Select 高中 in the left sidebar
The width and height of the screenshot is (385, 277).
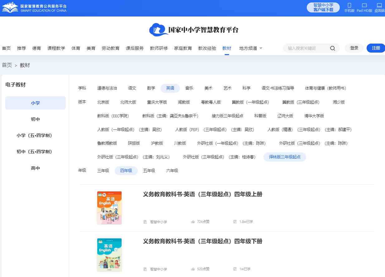click(x=36, y=168)
